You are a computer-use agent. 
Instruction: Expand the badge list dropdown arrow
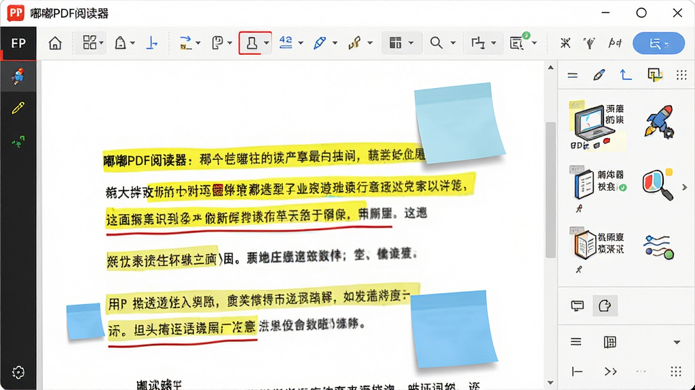[535, 43]
